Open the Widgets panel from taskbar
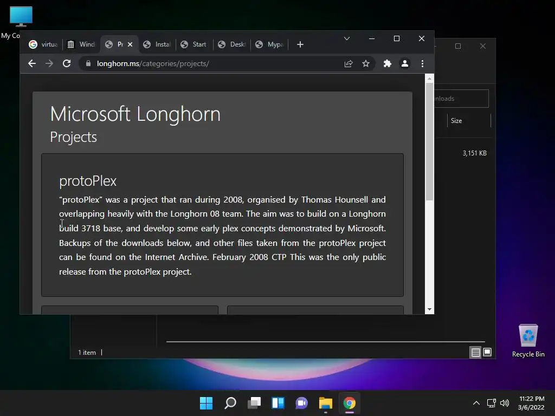The image size is (555, 416). point(278,403)
